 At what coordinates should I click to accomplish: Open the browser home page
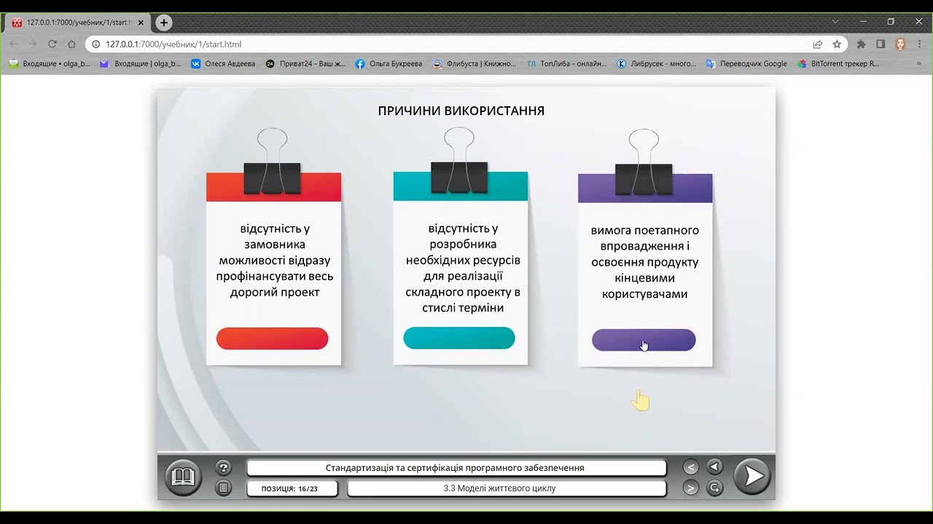click(71, 44)
